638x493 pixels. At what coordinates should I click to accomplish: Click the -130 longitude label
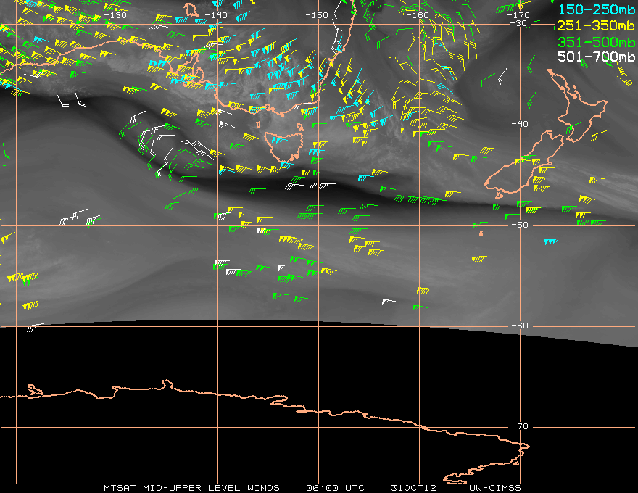click(x=115, y=15)
